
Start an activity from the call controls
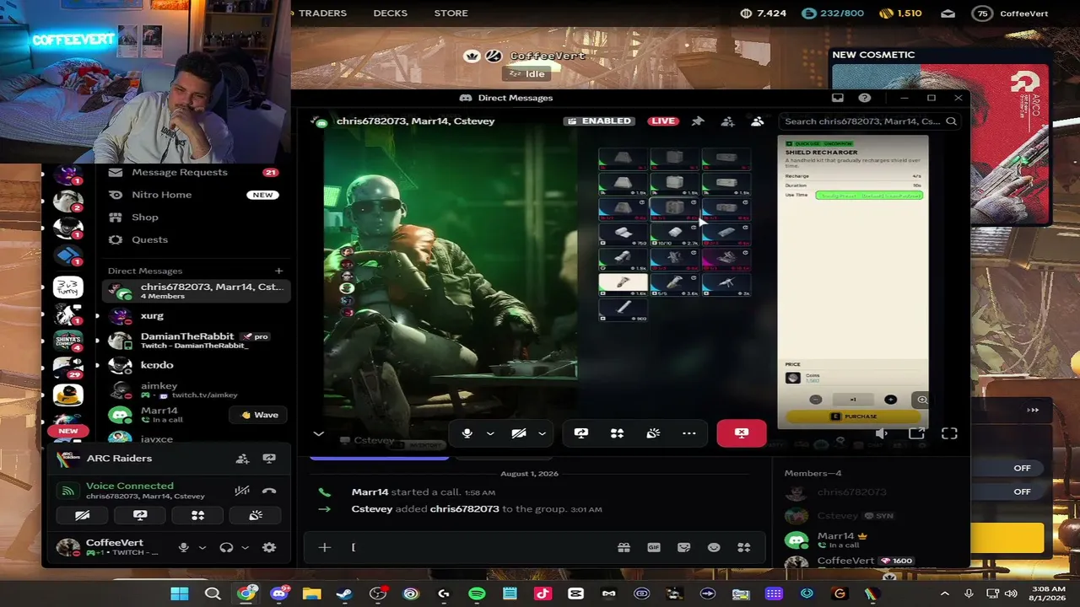coord(617,433)
